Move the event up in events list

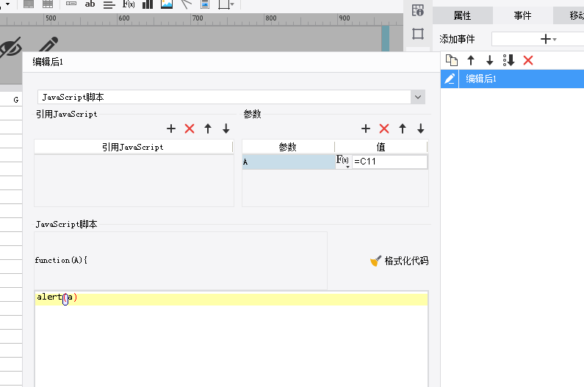pos(471,60)
